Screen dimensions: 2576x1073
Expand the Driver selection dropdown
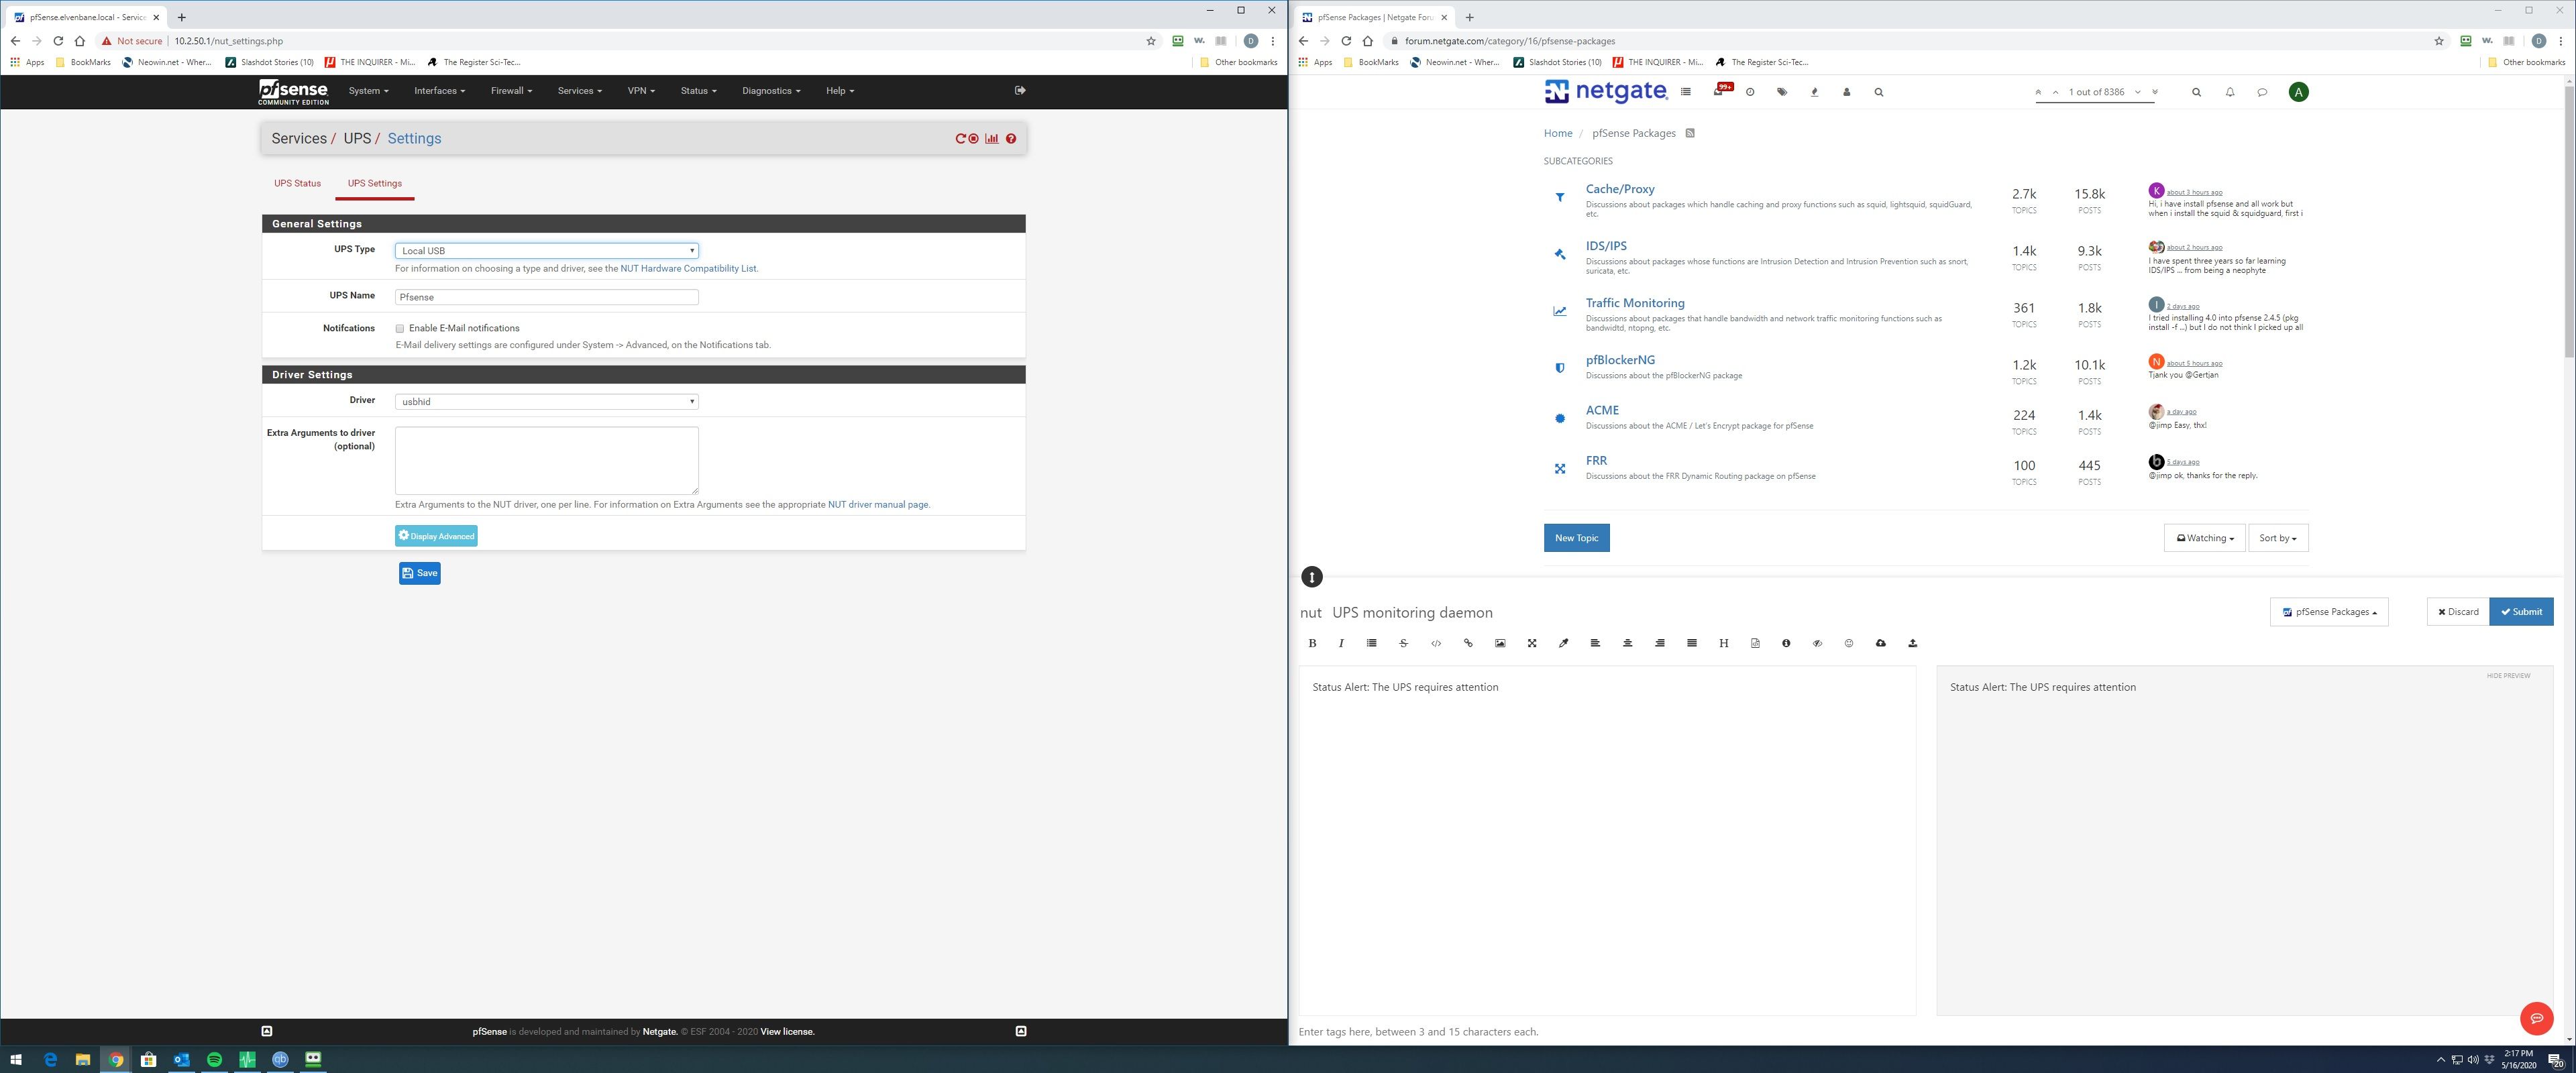[546, 401]
